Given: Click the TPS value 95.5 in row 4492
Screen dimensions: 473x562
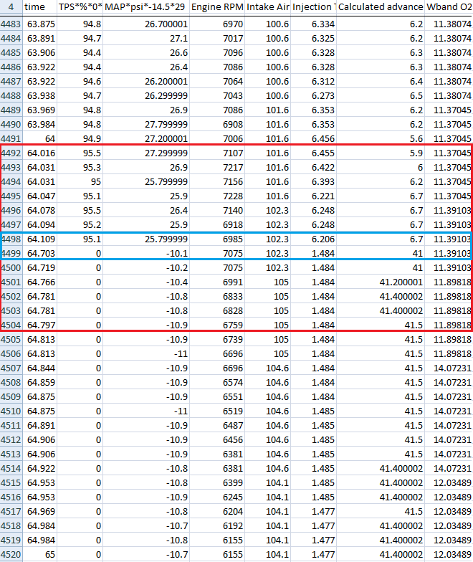Looking at the screenshot, I should [x=80, y=153].
